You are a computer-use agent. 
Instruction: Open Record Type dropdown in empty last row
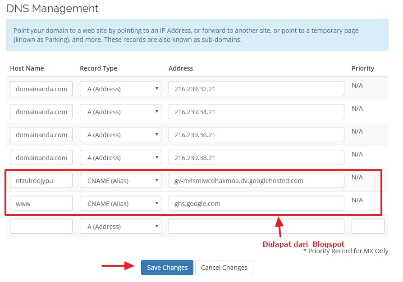pos(120,227)
